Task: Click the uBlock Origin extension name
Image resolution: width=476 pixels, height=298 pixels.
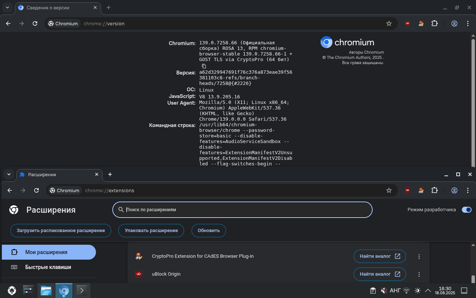Action: 166,274
